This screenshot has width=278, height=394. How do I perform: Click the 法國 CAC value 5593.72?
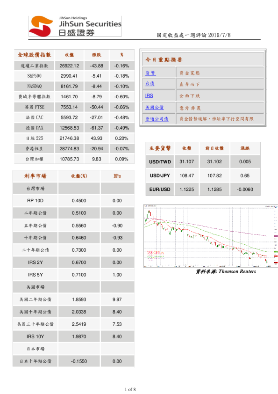(69, 117)
